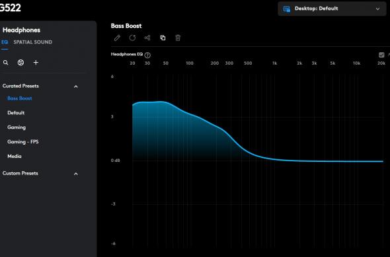Collapse the Custom Presets section
The image size is (390, 257).
[x=76, y=174]
